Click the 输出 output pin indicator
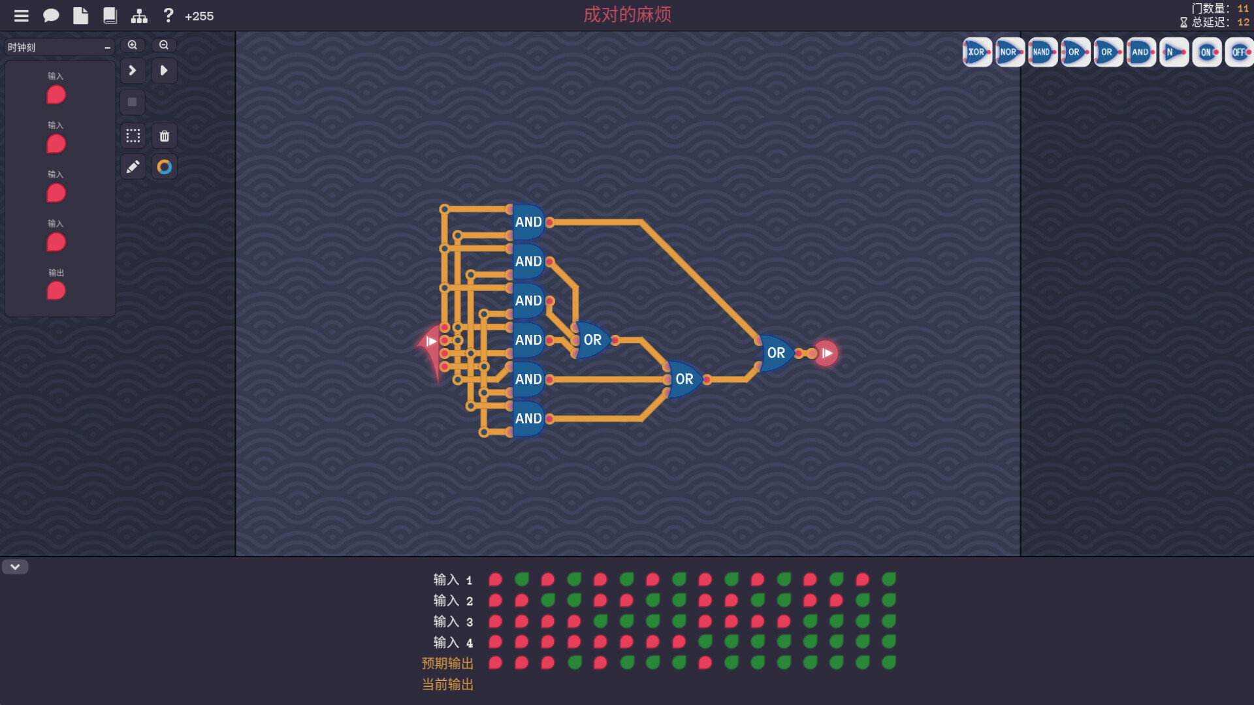Image resolution: width=1254 pixels, height=705 pixels. [56, 291]
